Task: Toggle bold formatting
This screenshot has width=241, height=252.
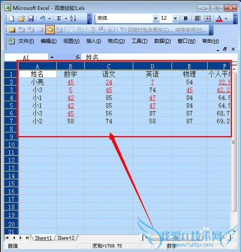Action: click(x=186, y=18)
